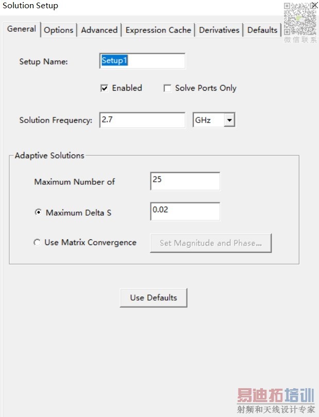The image size is (319, 417).
Task: Close the Solution Setup dialog
Action: pos(314,5)
